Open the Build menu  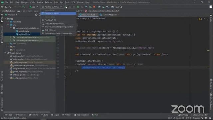click(x=56, y=2)
